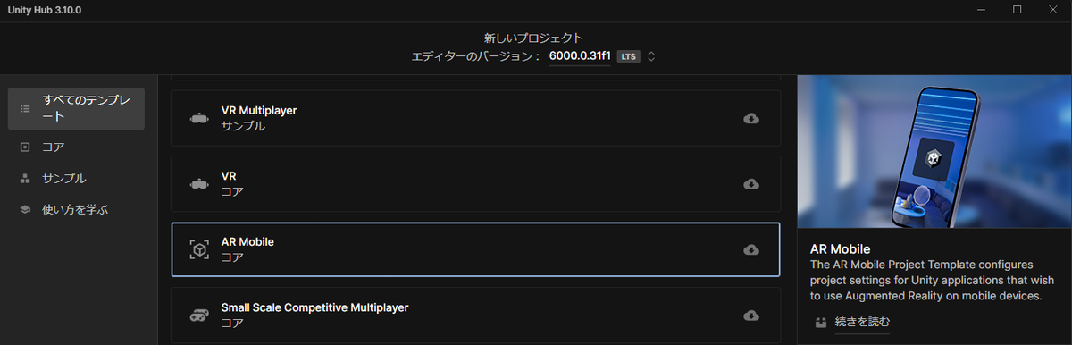
Task: Maximize the Unity Hub window
Action: click(x=1017, y=9)
